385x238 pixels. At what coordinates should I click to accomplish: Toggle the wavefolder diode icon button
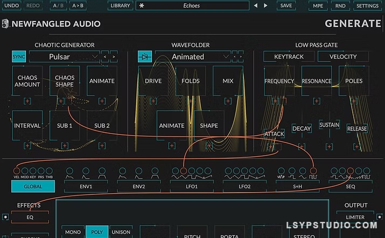[x=145, y=56]
